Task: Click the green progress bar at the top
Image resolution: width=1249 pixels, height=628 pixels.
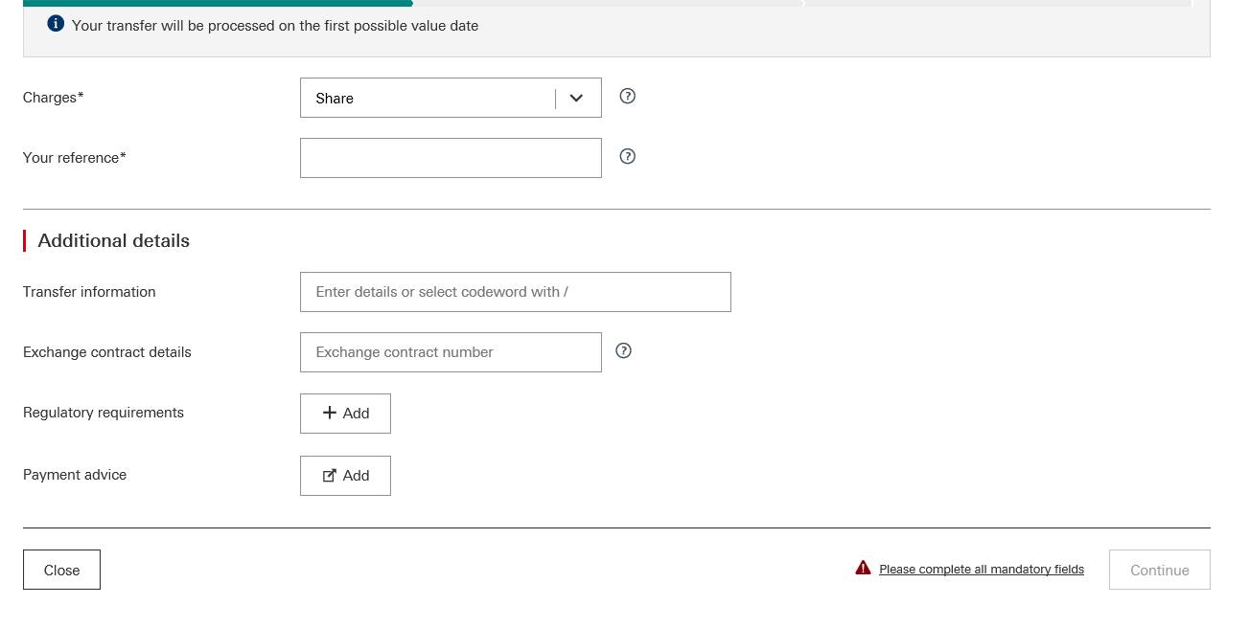Action: [x=218, y=3]
